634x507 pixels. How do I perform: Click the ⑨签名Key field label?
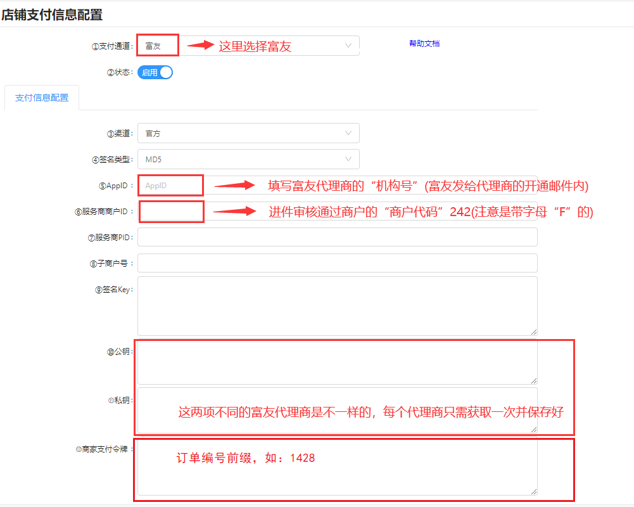pos(114,290)
